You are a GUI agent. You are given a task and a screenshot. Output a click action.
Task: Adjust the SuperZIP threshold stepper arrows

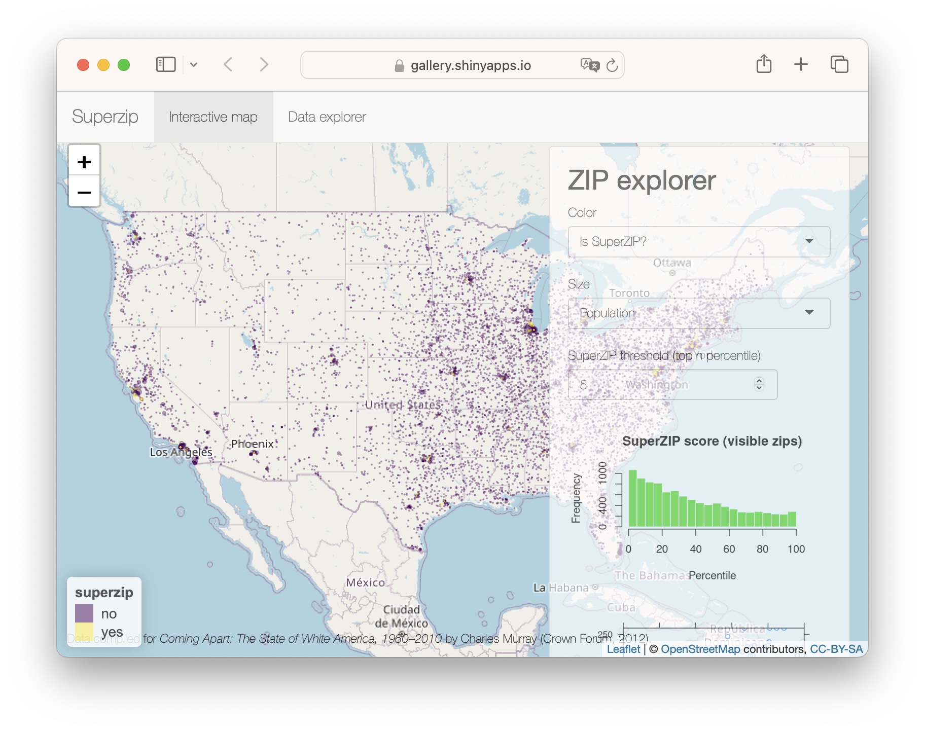click(759, 384)
